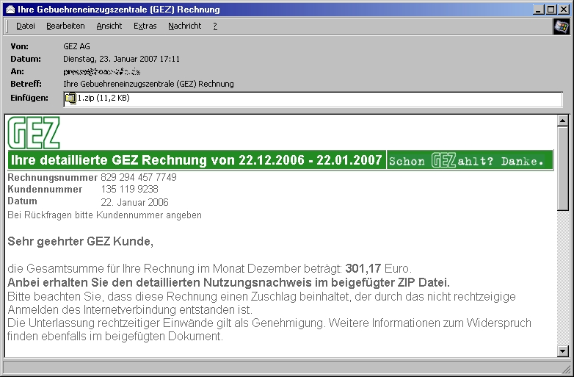The height and width of the screenshot is (377, 574).
Task: Click 'Bei Rückfragen bitte Kundennummer angeben'
Action: coord(104,215)
